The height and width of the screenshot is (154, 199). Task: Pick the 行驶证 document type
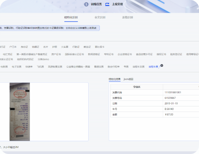(76, 47)
